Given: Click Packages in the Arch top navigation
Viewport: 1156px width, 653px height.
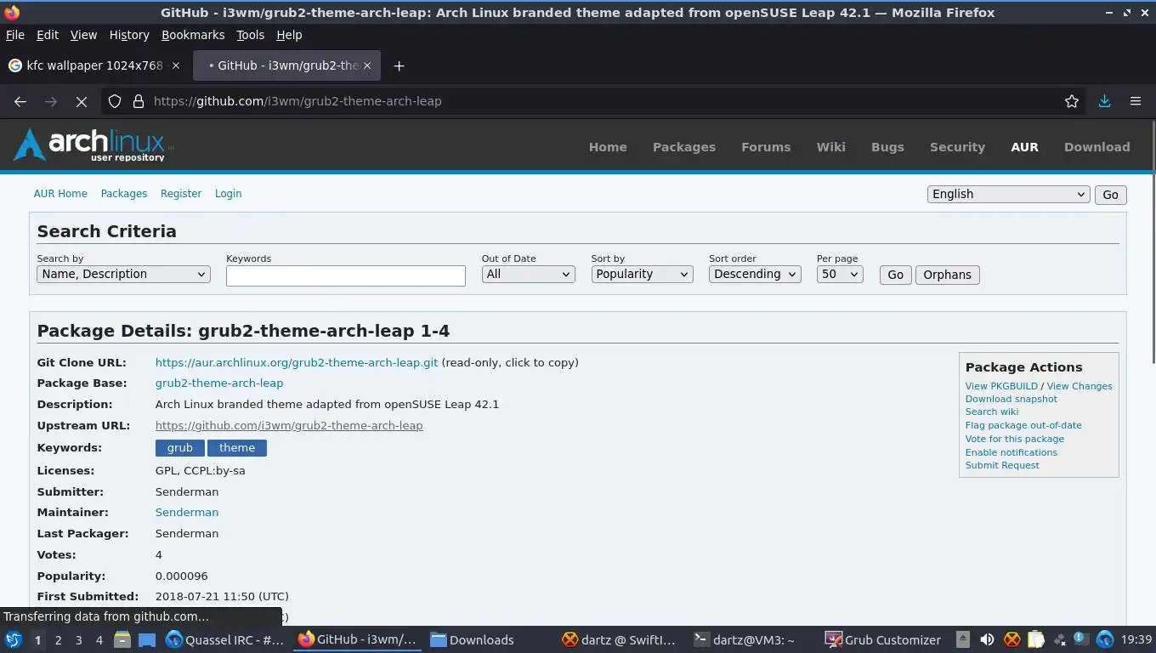Looking at the screenshot, I should pyautogui.click(x=684, y=147).
